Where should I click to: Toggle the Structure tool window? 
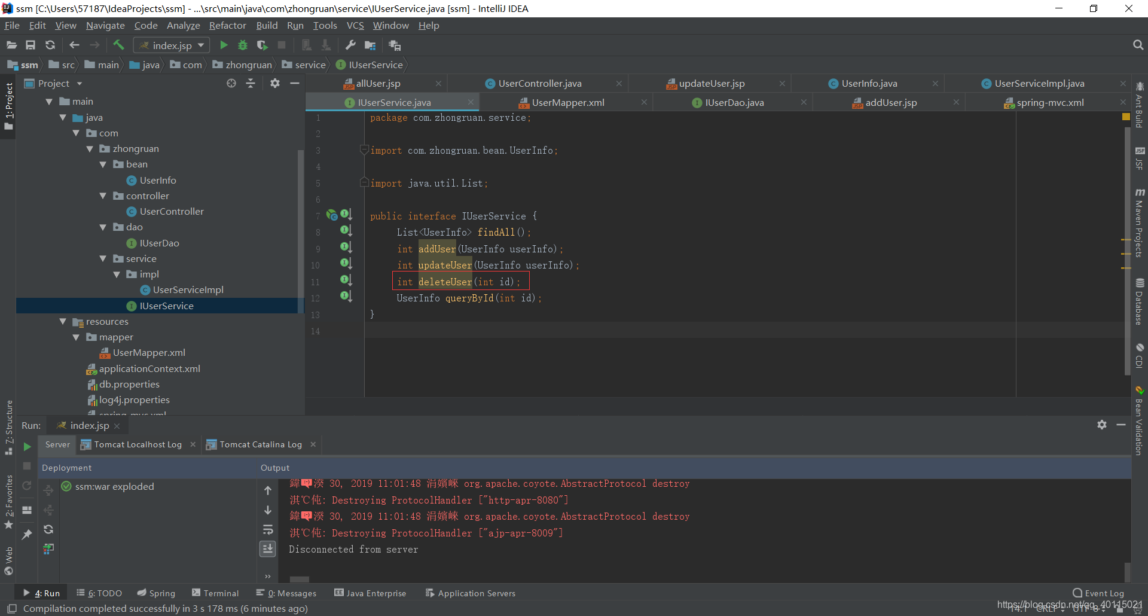click(8, 427)
